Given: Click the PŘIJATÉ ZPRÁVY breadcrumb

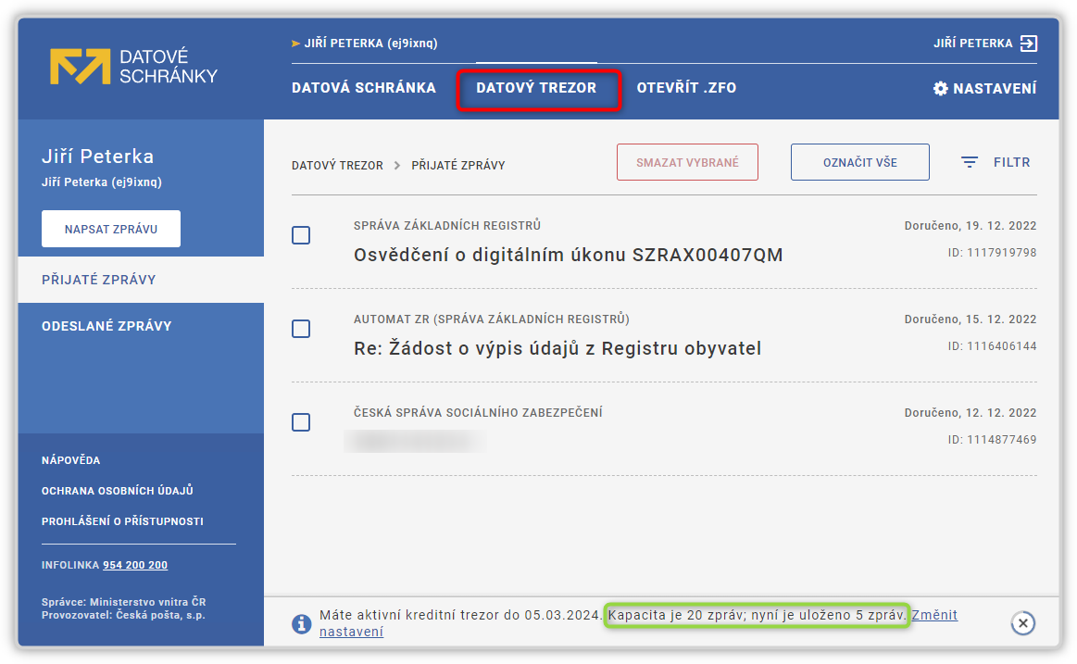Looking at the screenshot, I should pos(458,166).
